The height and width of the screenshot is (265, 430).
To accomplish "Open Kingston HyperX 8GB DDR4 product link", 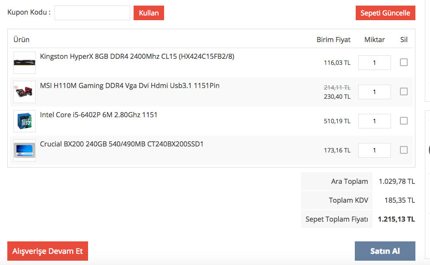I will [137, 57].
